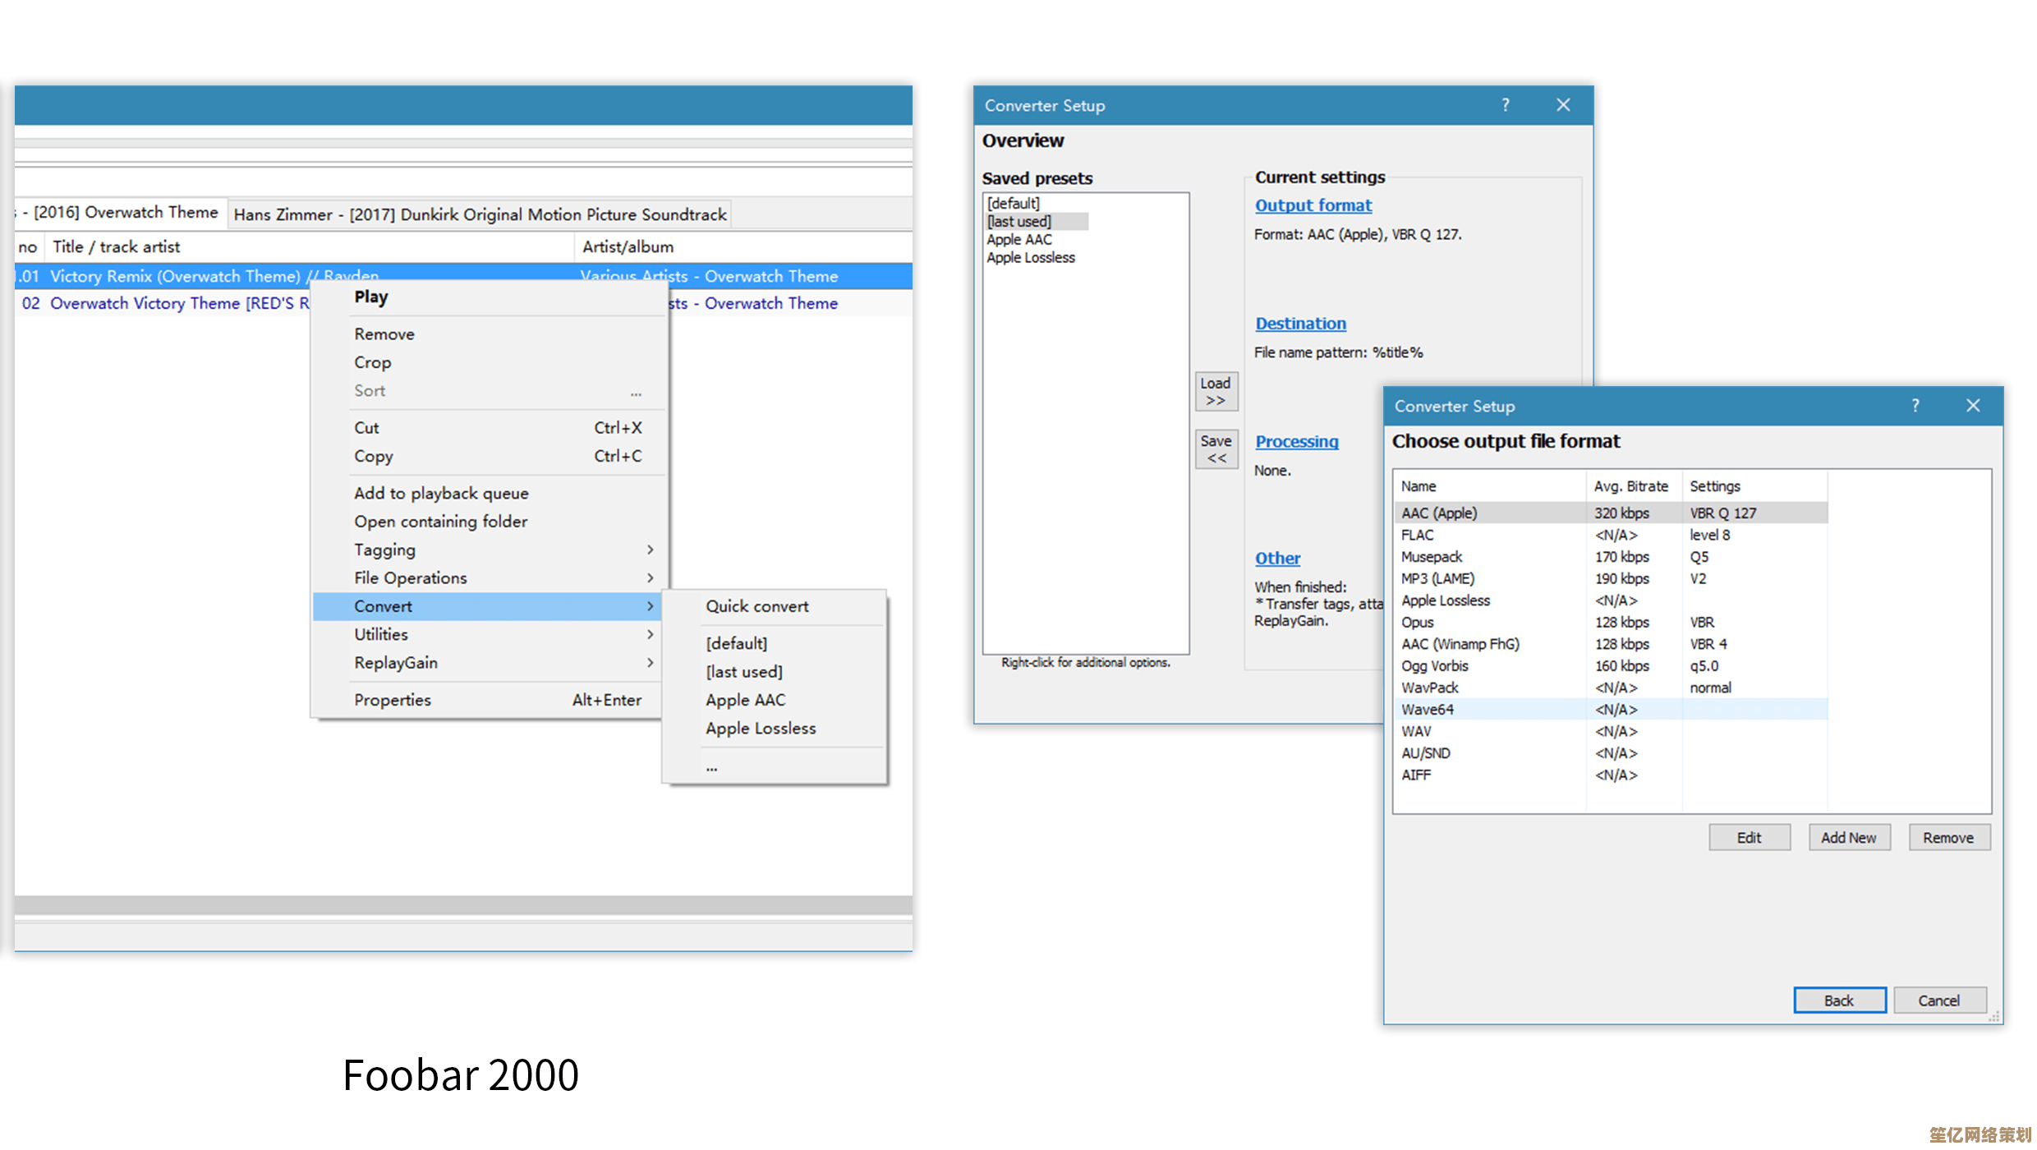Click the Name column header
The width and height of the screenshot is (2037, 1150).
coord(1490,486)
